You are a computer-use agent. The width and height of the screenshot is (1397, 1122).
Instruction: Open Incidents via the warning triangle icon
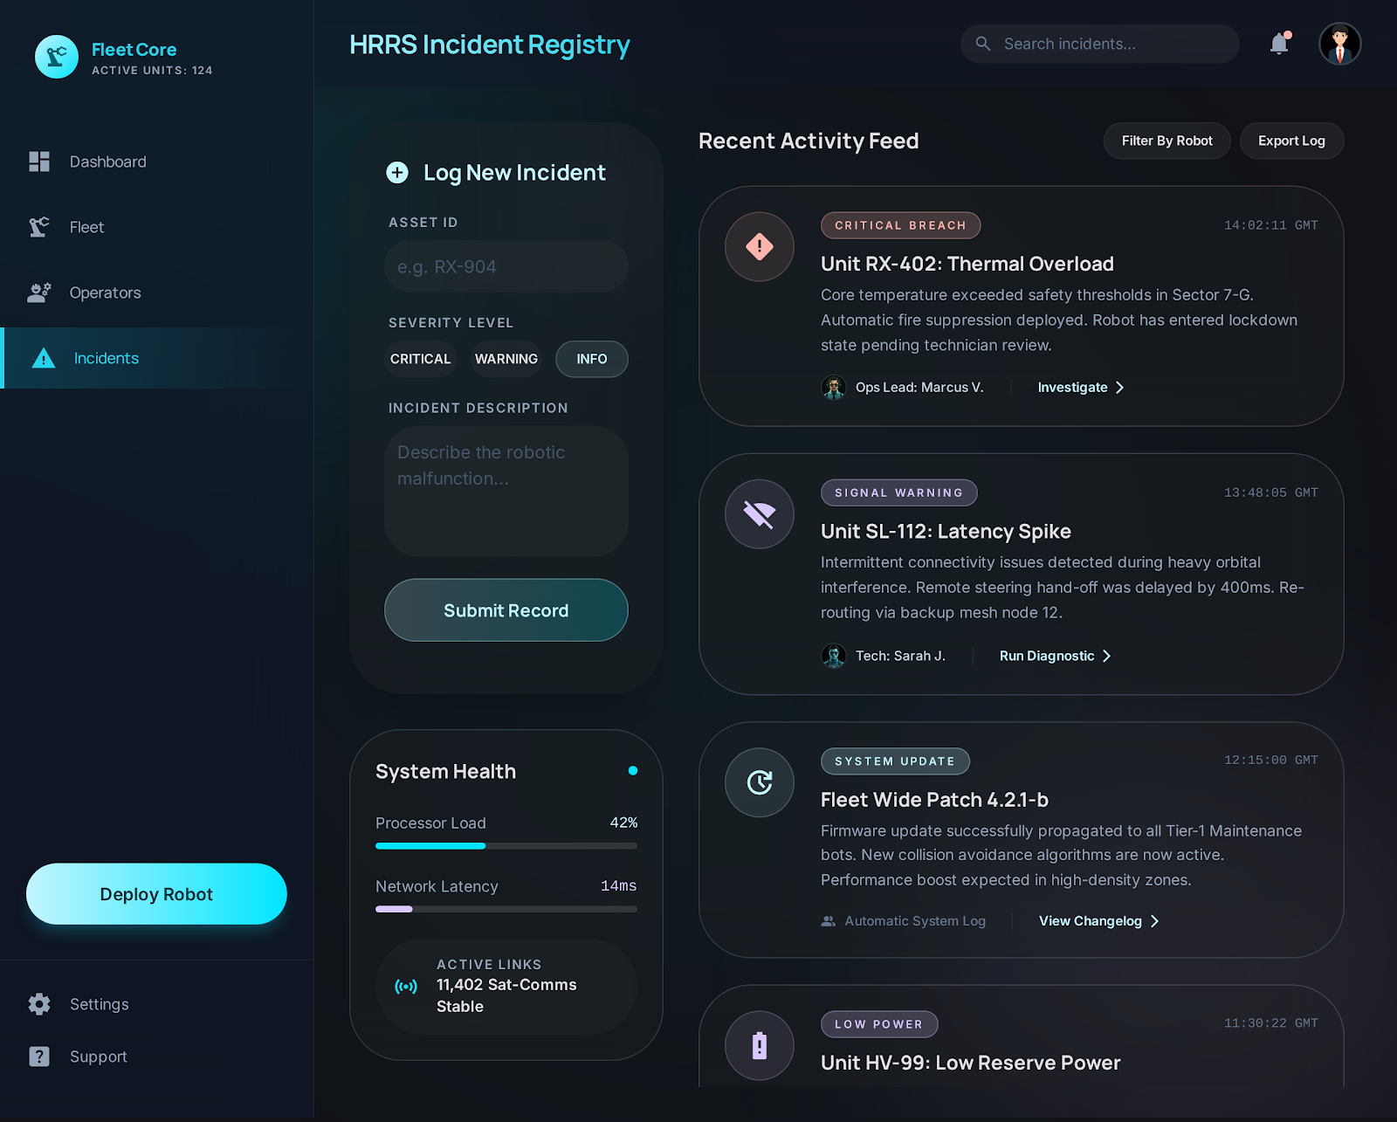[43, 358]
